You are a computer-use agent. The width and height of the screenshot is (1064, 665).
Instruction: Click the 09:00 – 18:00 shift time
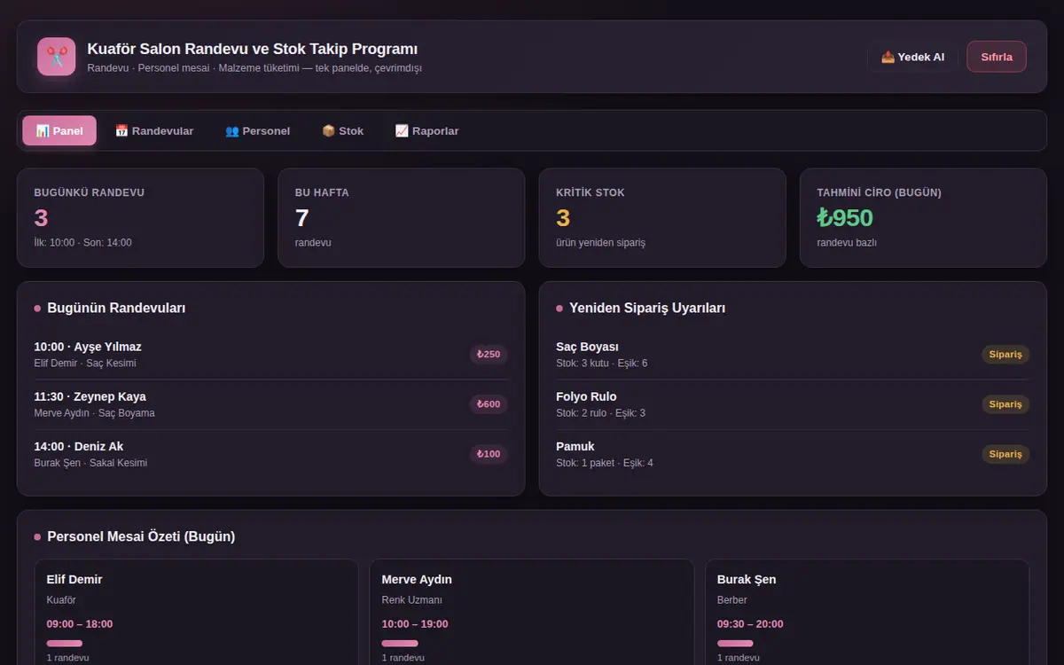coord(80,624)
